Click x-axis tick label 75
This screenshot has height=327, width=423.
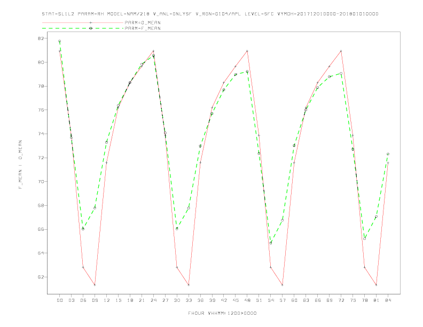point(353,300)
